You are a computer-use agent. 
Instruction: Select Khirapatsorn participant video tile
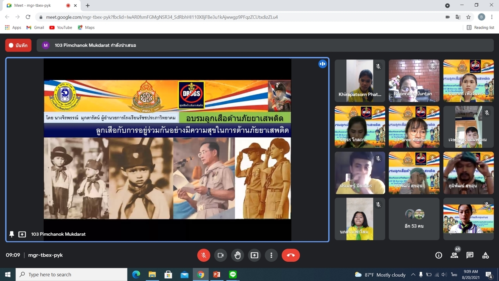coord(360,81)
